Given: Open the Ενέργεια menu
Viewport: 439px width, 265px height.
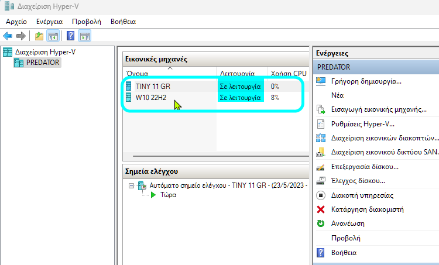Looking at the screenshot, I should [49, 22].
